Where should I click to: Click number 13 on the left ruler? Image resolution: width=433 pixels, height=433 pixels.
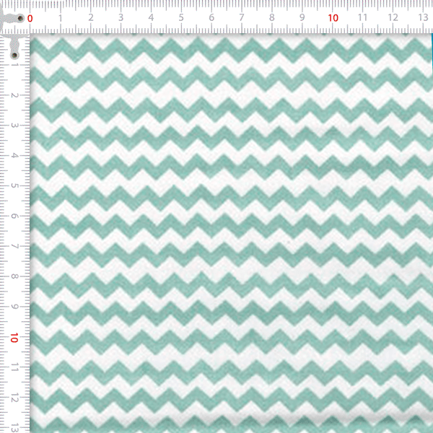[14, 427]
